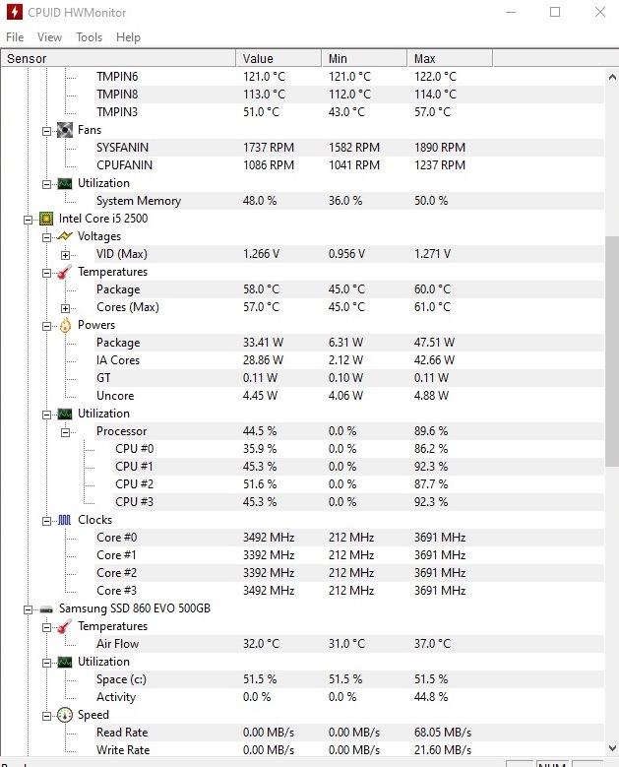
Task: Click the Powers flame icon
Action: pos(65,325)
